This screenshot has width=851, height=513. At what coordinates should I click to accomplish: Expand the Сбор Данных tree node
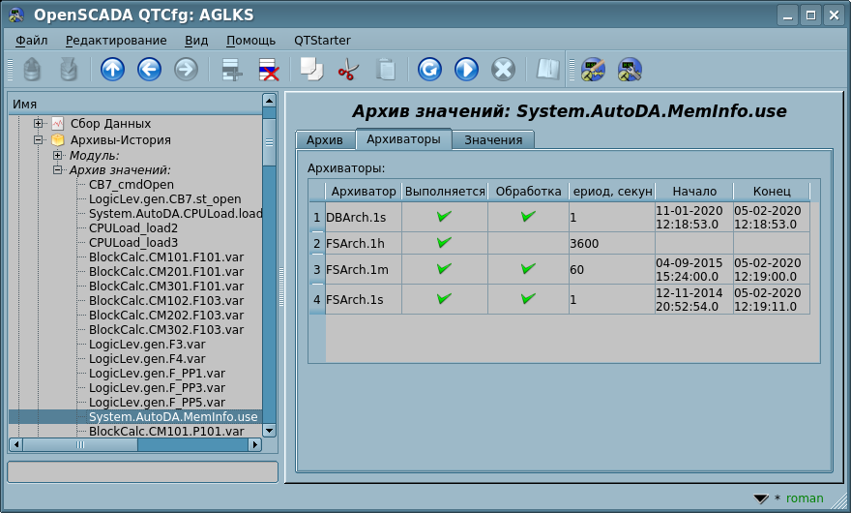[x=39, y=124]
